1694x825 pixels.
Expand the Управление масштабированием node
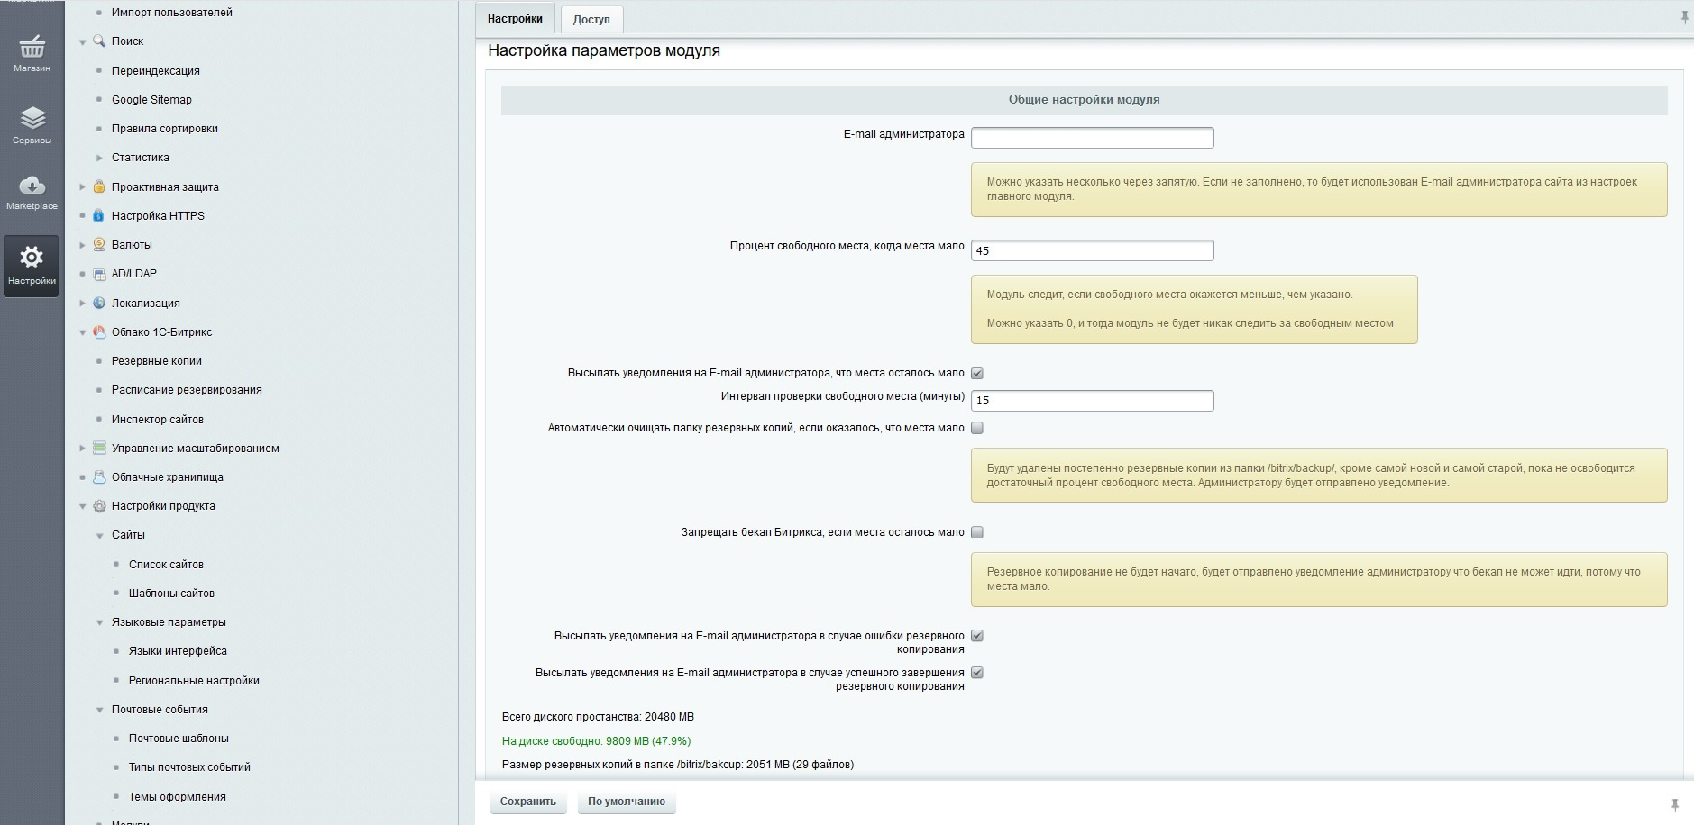pos(82,449)
